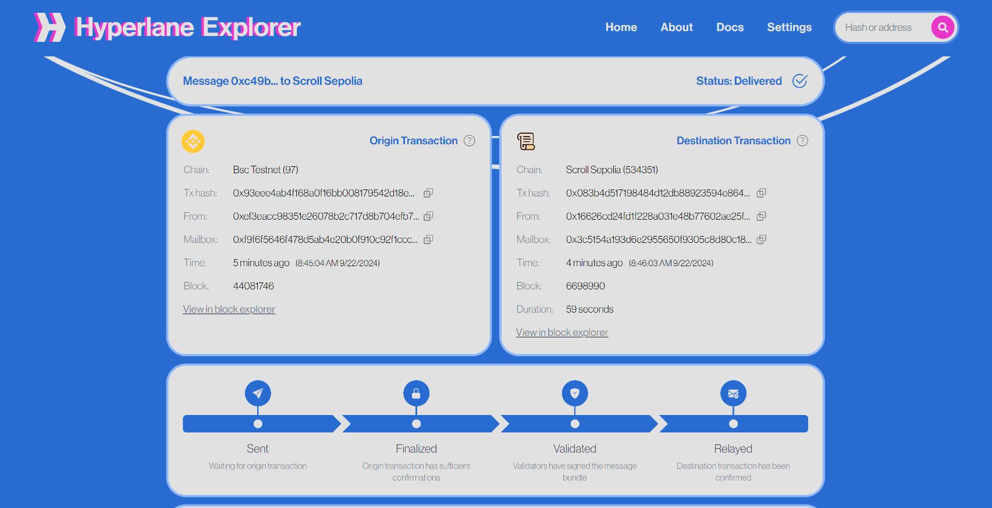Click the Relayed stage label
Viewport: 992px width, 508px height.
pyautogui.click(x=733, y=449)
